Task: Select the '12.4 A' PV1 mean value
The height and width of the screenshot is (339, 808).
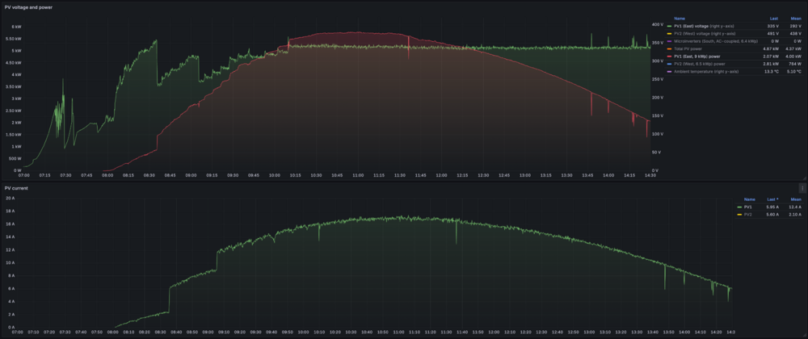Action: point(795,207)
